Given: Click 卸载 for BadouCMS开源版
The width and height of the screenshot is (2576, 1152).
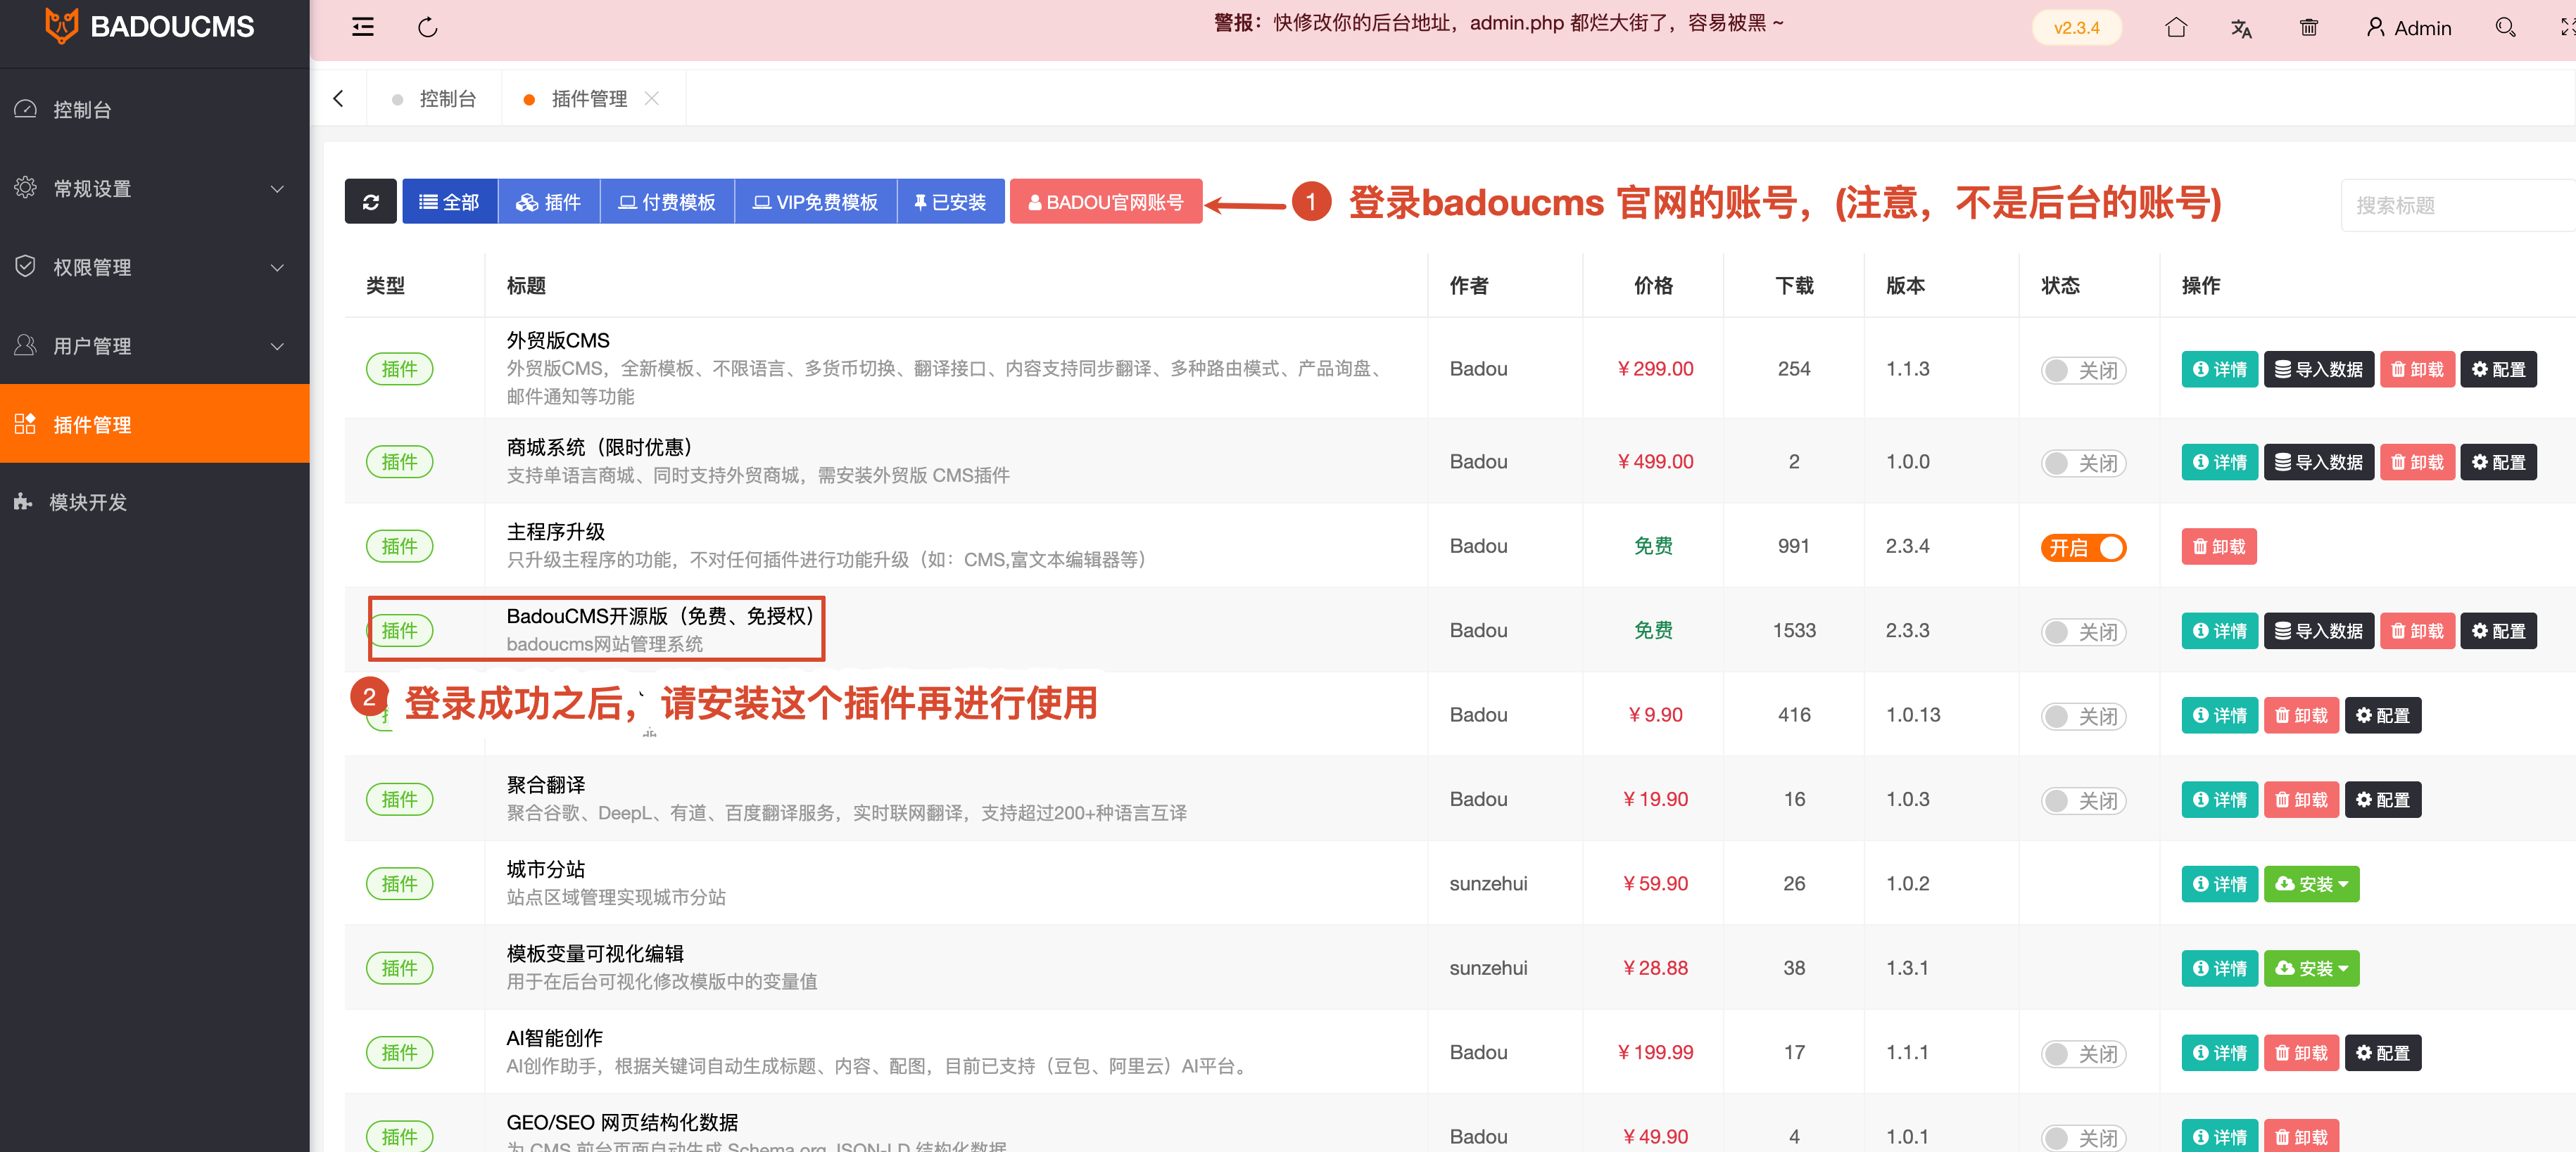Looking at the screenshot, I should click(x=2417, y=632).
